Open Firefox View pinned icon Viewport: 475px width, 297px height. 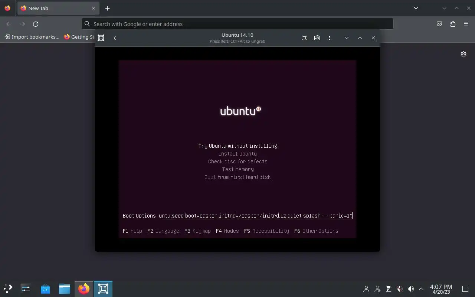click(x=7, y=8)
